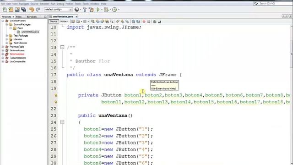Open the Refactor menu

point(44,4)
